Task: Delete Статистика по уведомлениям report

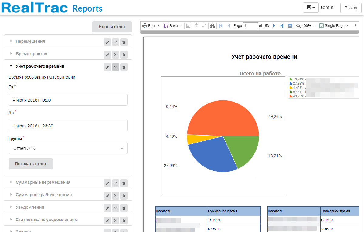Action: coord(124,220)
